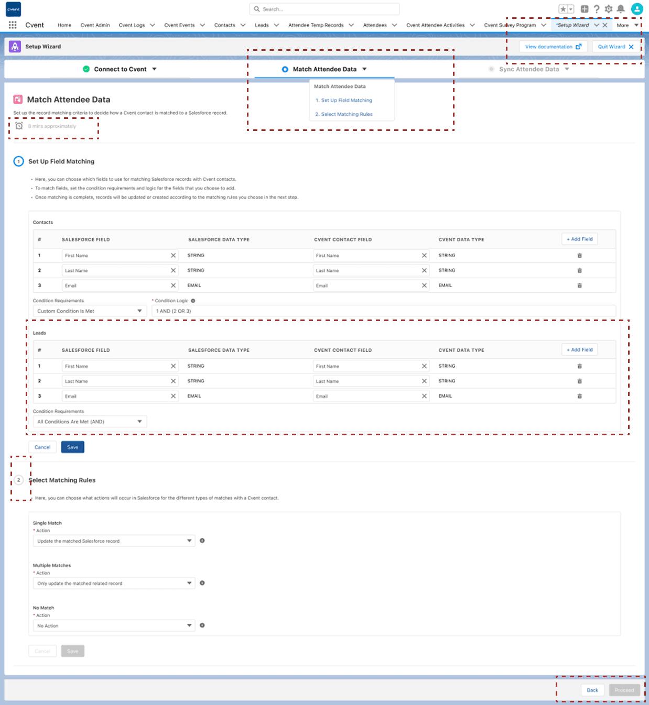
Task: Clear Contacts Email Salesforce field
Action: point(173,285)
